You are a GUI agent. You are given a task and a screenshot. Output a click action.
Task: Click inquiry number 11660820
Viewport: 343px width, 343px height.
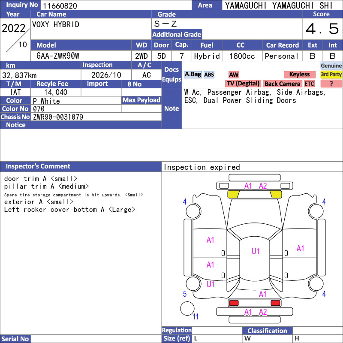pos(60,6)
